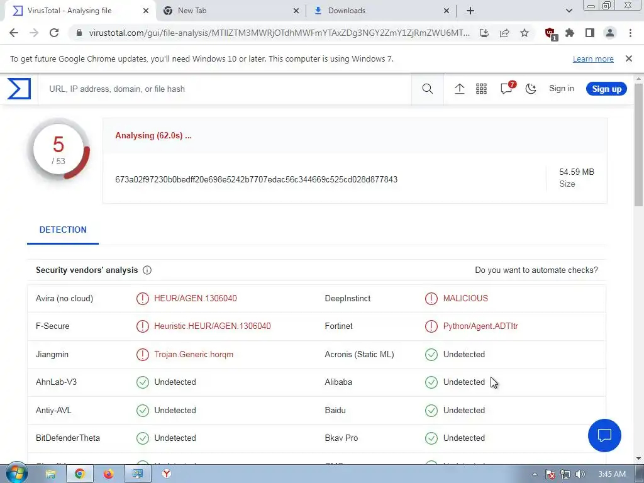
Task: Click the share page icon
Action: tap(504, 33)
